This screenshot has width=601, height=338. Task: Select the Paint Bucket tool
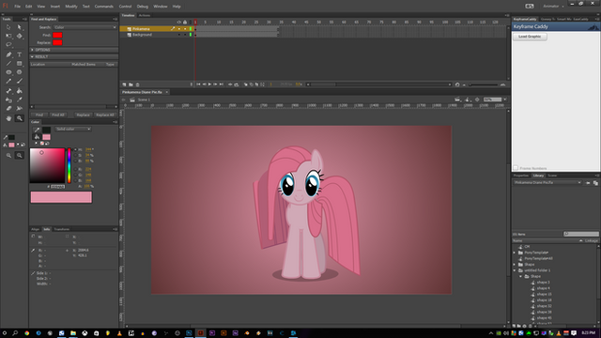[19, 91]
